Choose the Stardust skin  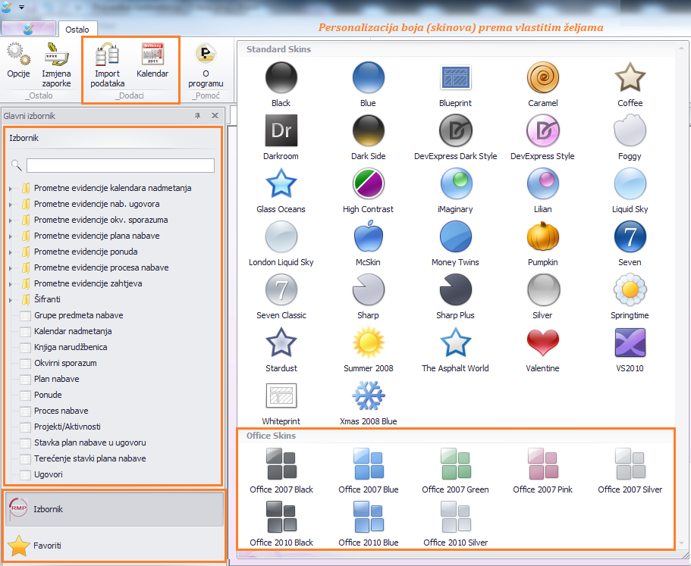(281, 349)
